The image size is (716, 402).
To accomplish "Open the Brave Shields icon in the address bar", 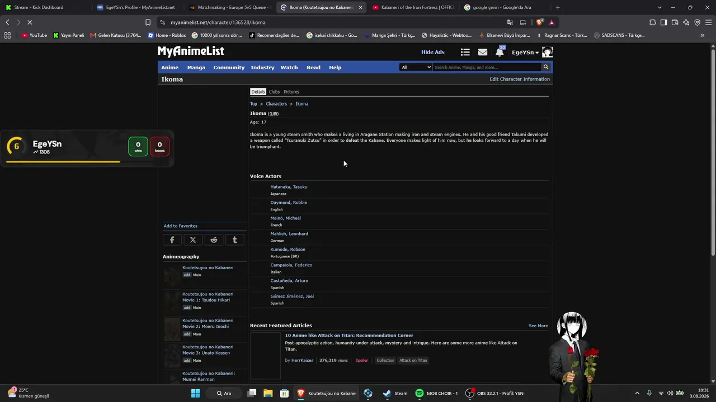I will 539,22.
